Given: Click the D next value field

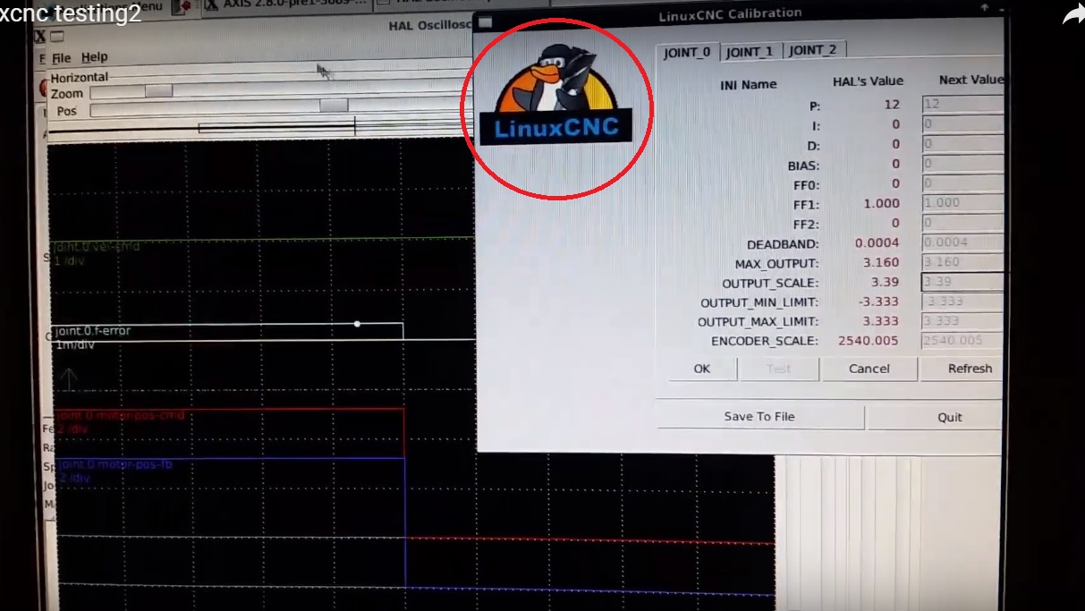Looking at the screenshot, I should point(962,144).
